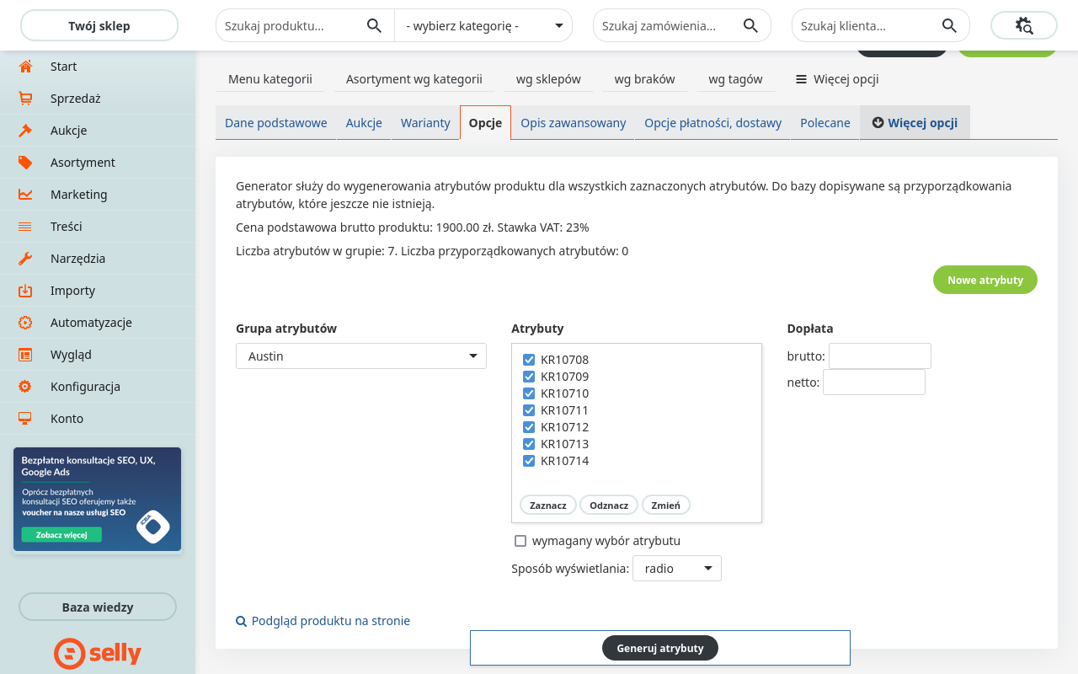Click the 'Generuj atrybuty' button

pos(659,648)
